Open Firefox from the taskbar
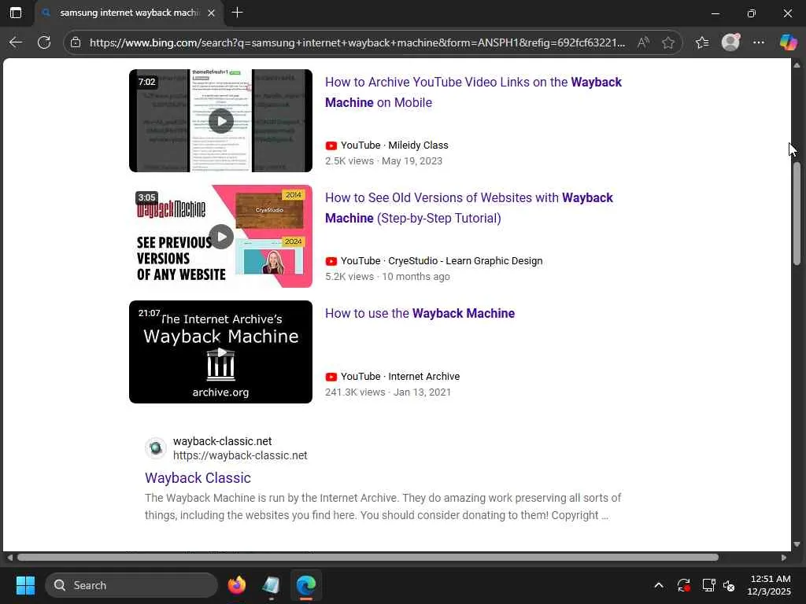This screenshot has height=604, width=806. coord(237,585)
